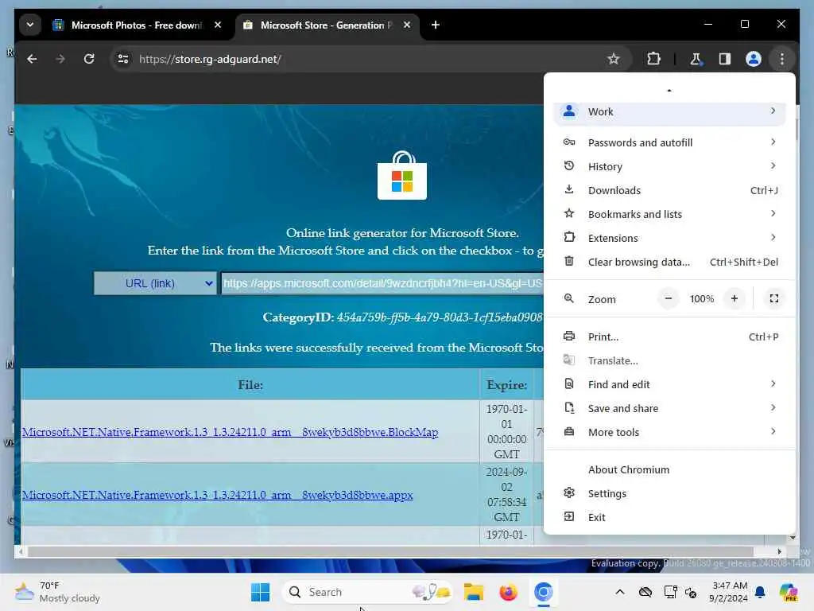Click the Expire column header
Viewport: 814px width, 611px height.
[x=506, y=385]
